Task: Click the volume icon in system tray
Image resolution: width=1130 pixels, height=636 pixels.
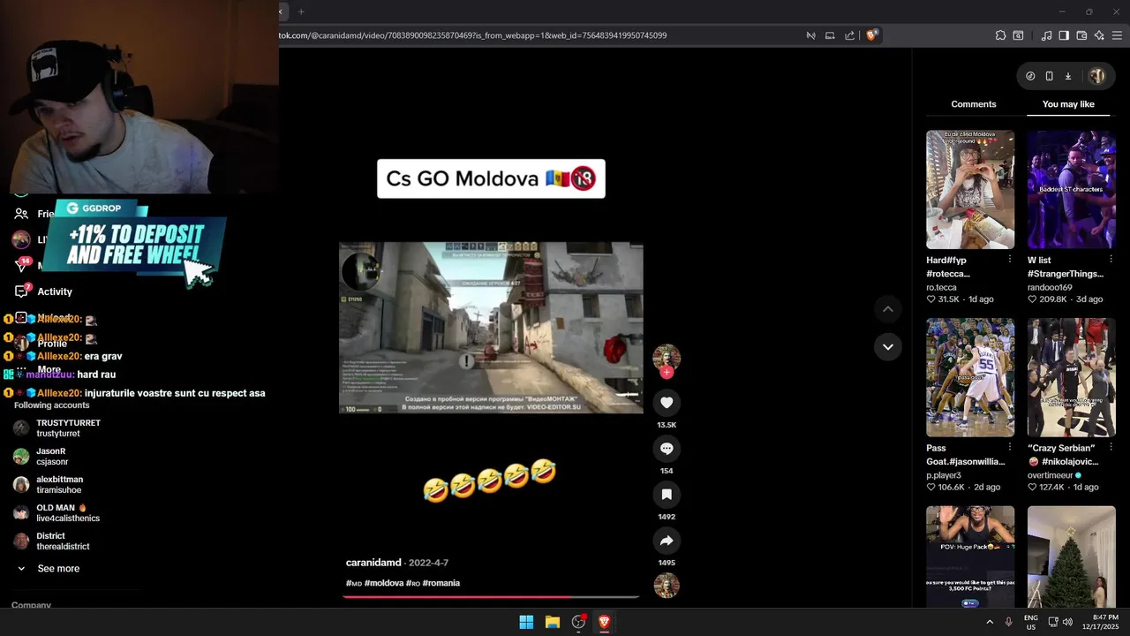Action: [1067, 622]
